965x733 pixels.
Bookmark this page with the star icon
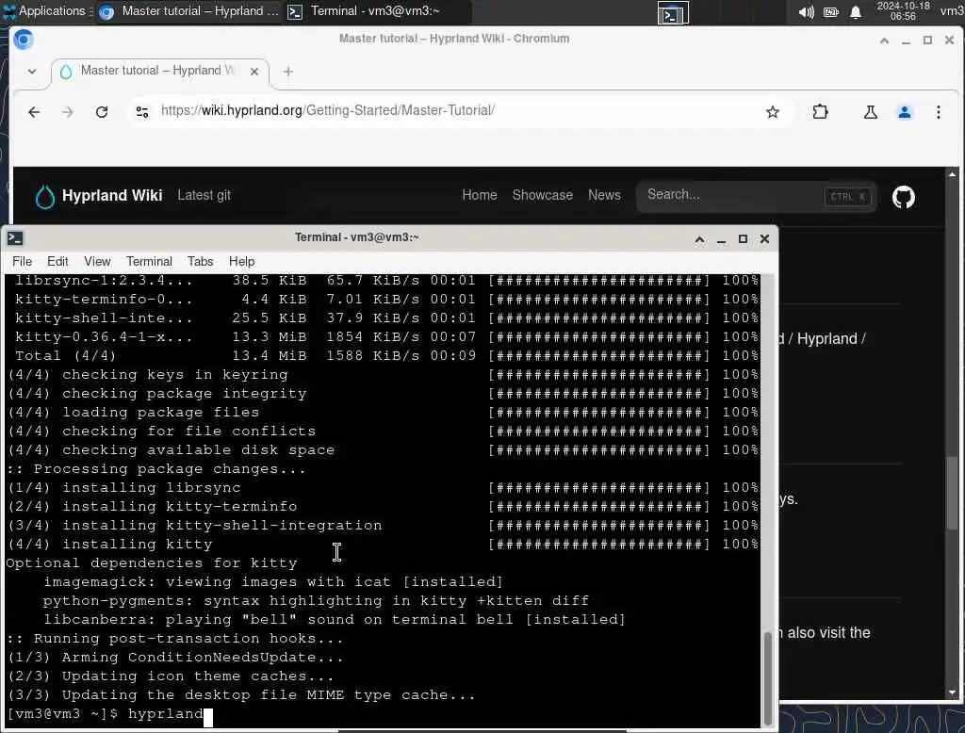(773, 111)
